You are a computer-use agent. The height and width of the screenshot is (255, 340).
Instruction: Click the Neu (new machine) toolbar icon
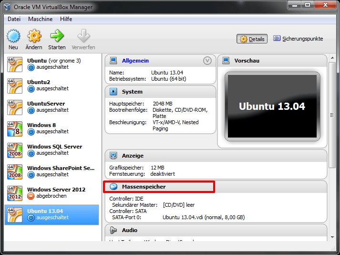[13, 36]
